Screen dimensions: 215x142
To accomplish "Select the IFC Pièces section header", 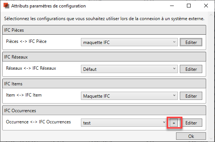I will tap(104, 30).
